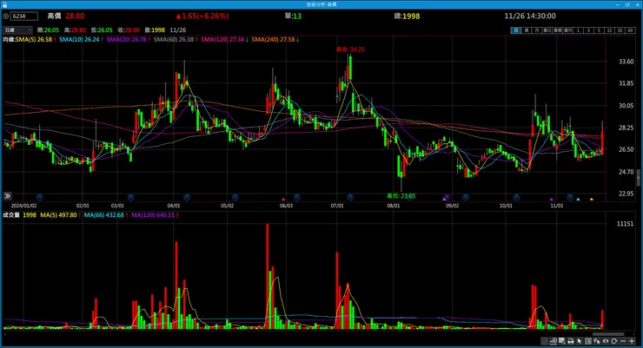
Task: Click the vertical scrollbar handle at right edge
Action: coord(639,178)
